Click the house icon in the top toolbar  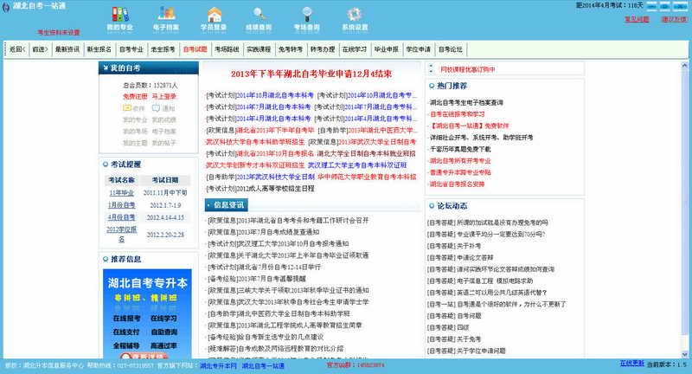coord(214,14)
